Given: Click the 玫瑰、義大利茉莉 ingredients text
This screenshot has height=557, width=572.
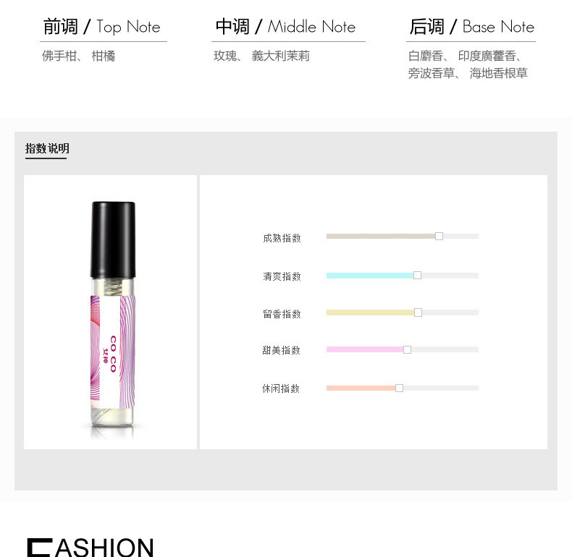Looking at the screenshot, I should tap(261, 56).
